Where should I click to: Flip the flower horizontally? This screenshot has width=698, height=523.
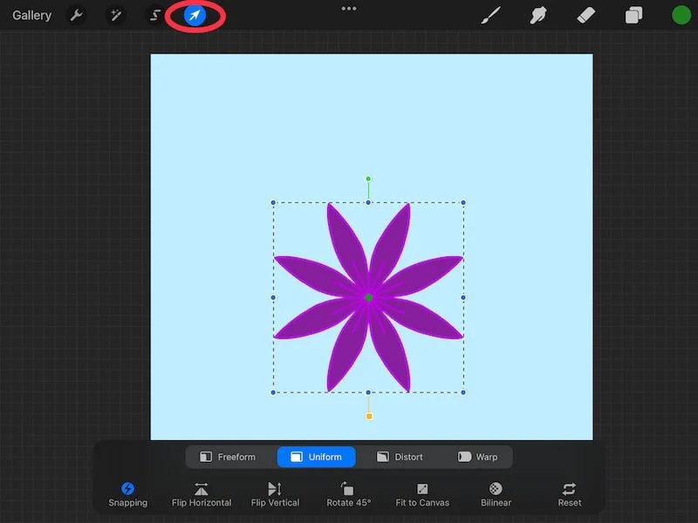pos(201,494)
